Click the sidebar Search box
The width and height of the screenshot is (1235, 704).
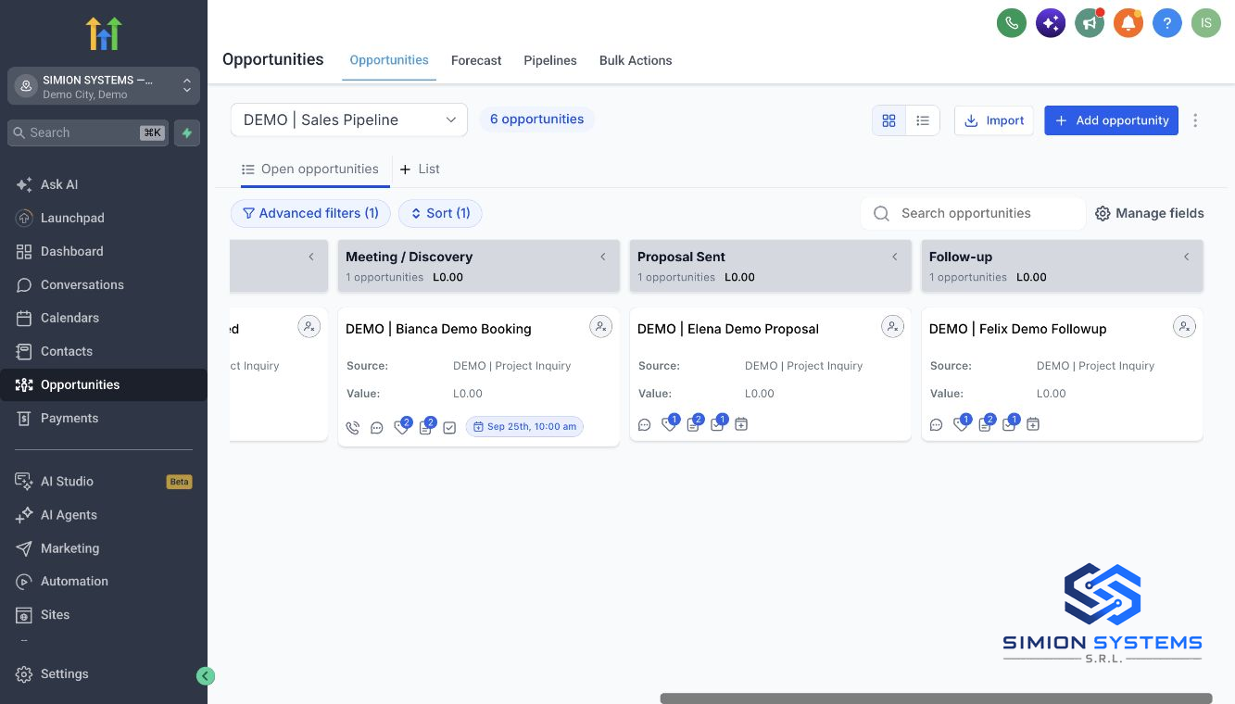88,132
